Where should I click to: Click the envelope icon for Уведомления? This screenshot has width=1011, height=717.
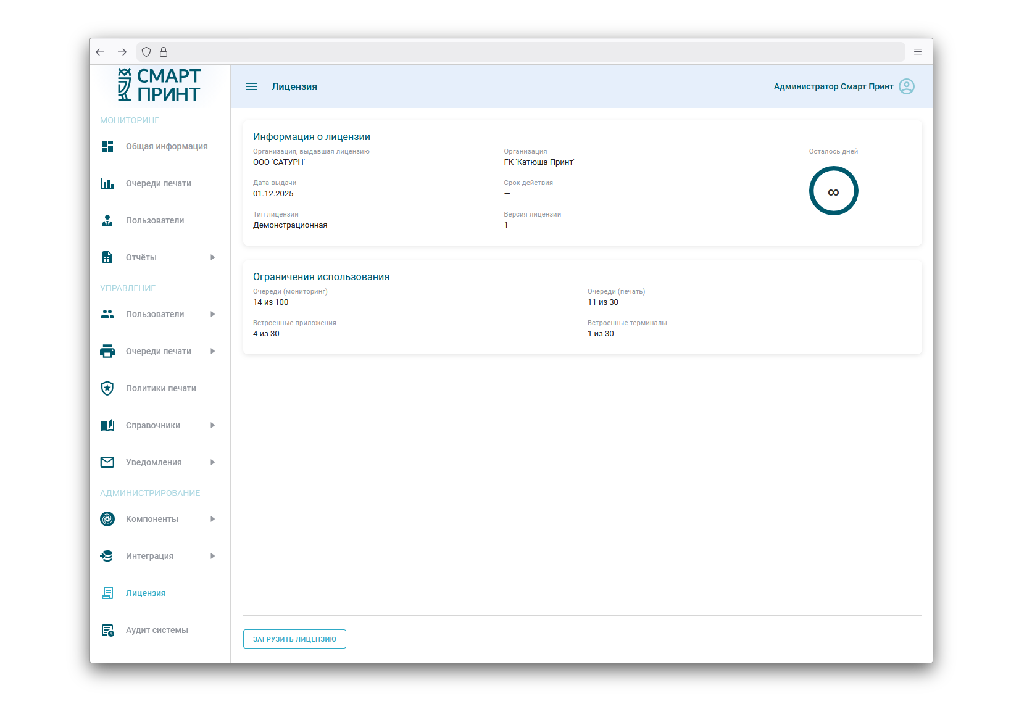pyautogui.click(x=107, y=462)
